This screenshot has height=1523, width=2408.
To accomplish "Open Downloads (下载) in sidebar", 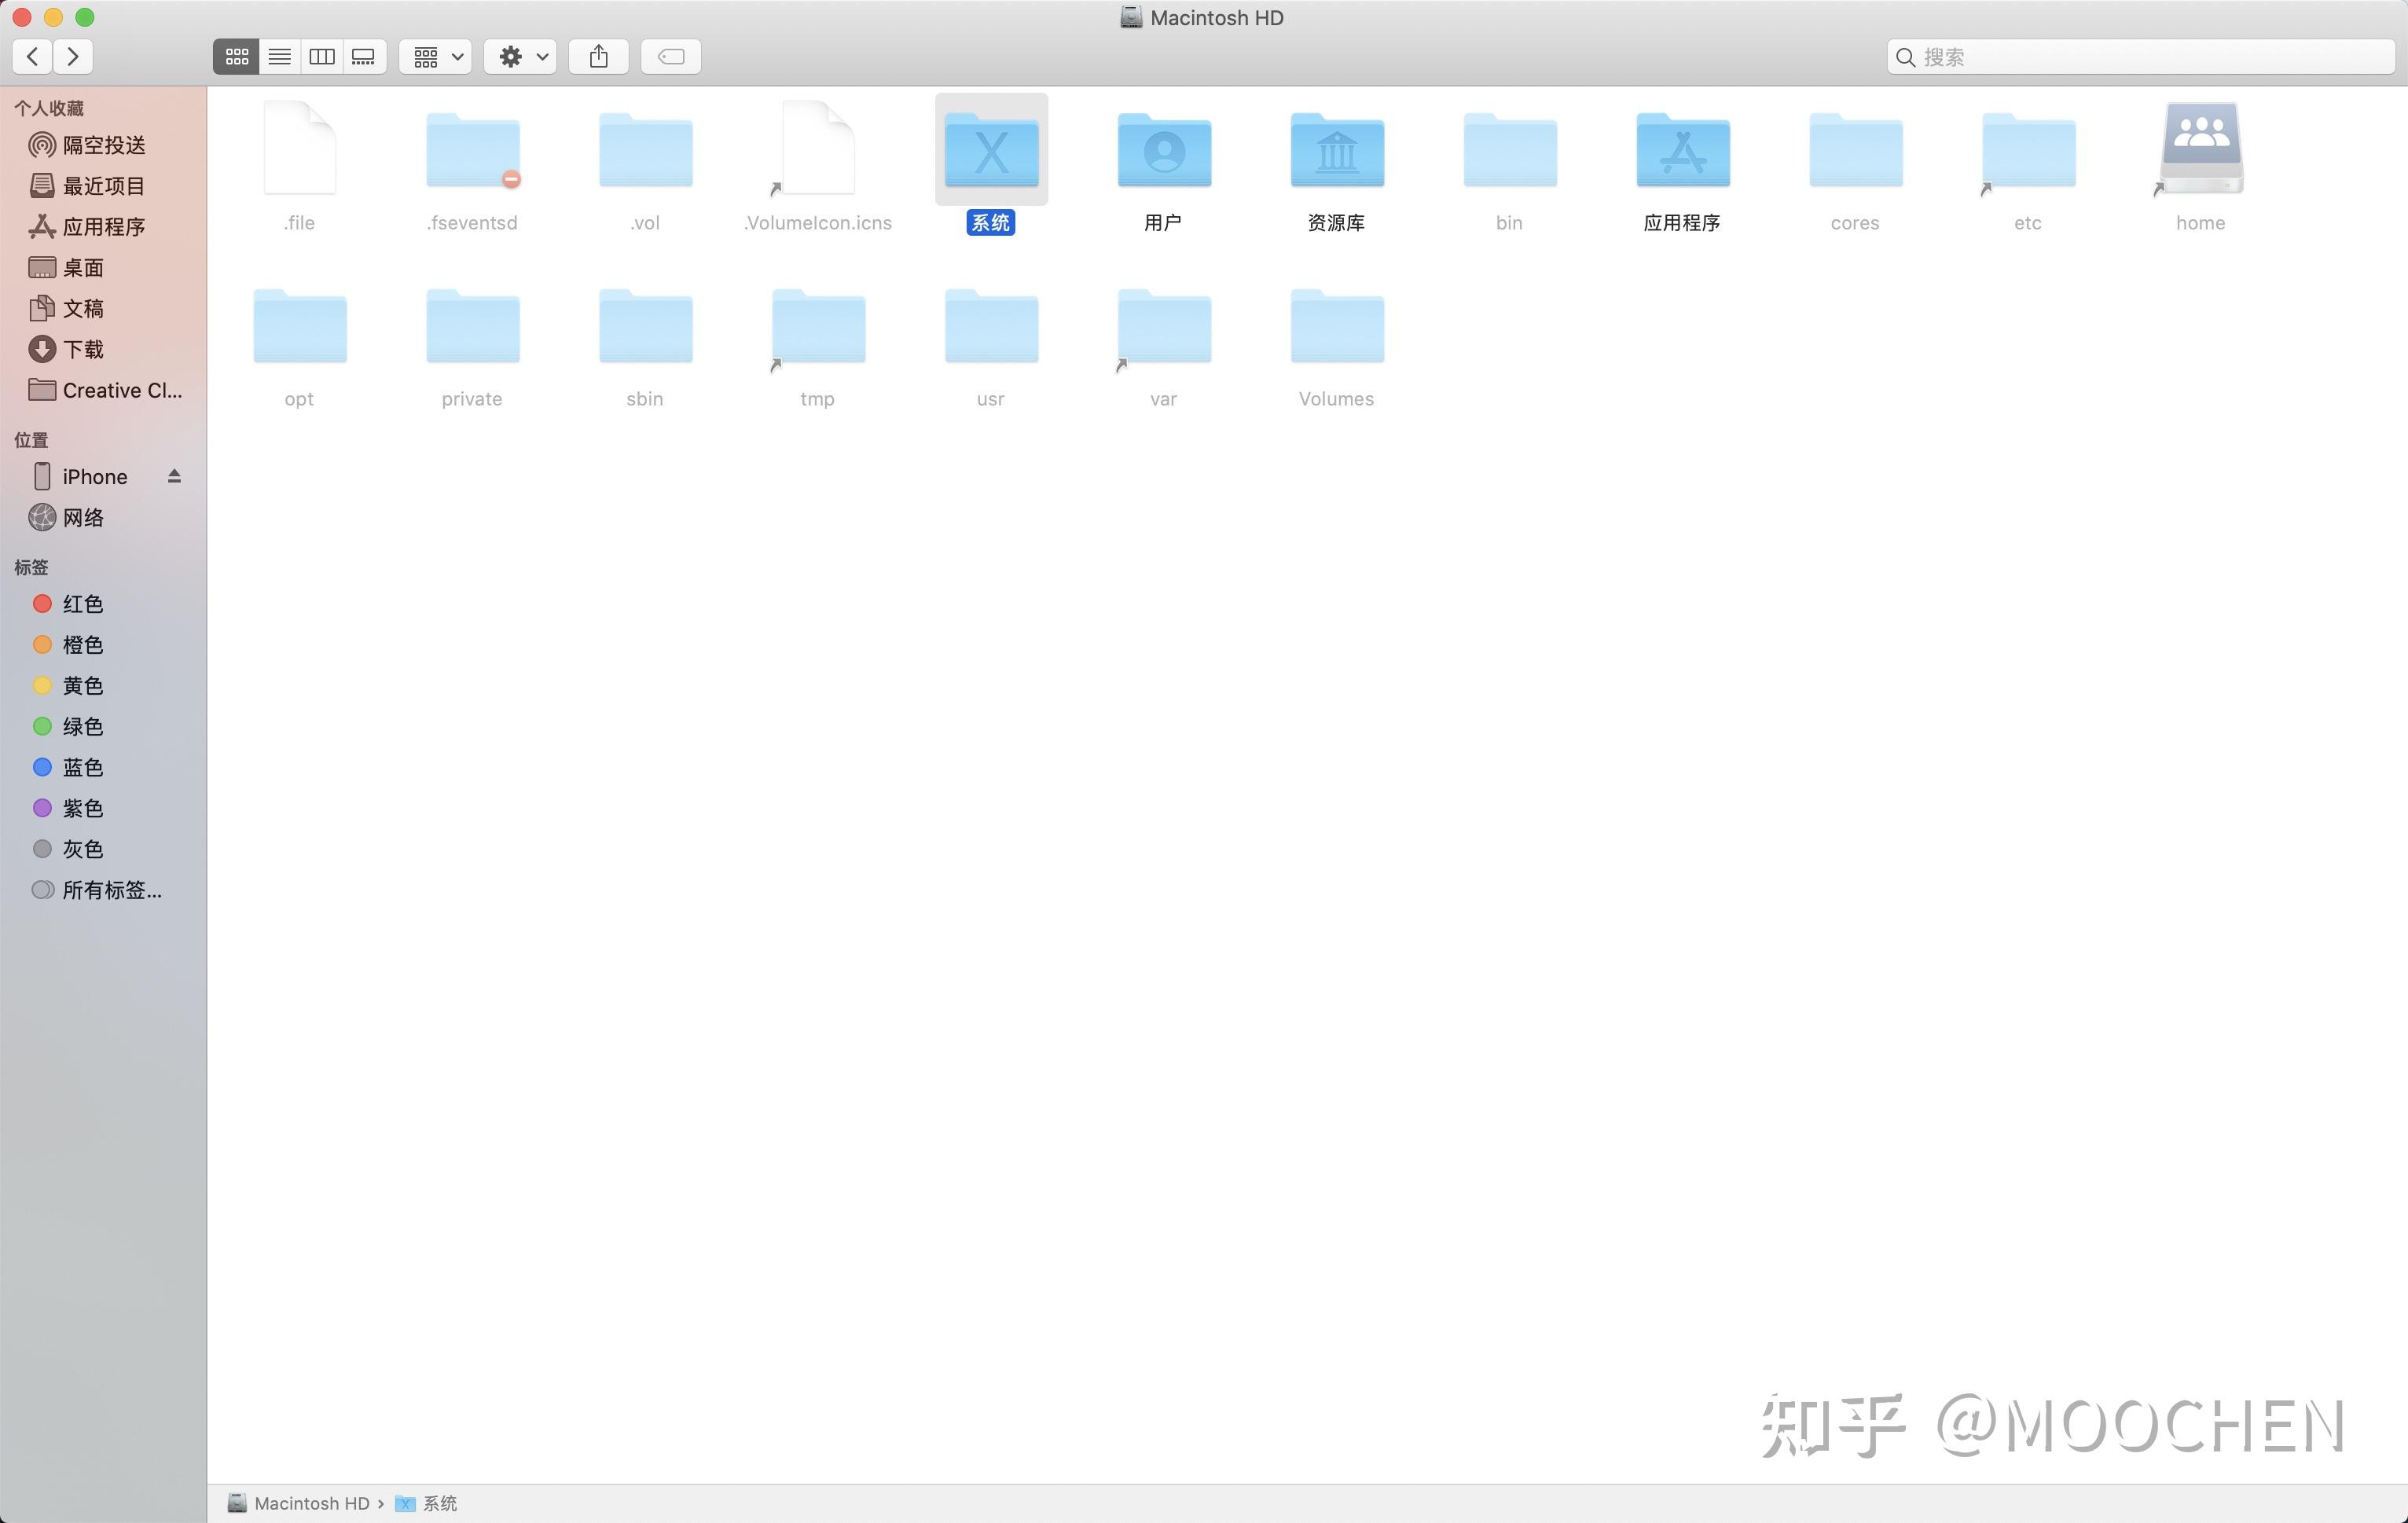I will pos(83,349).
